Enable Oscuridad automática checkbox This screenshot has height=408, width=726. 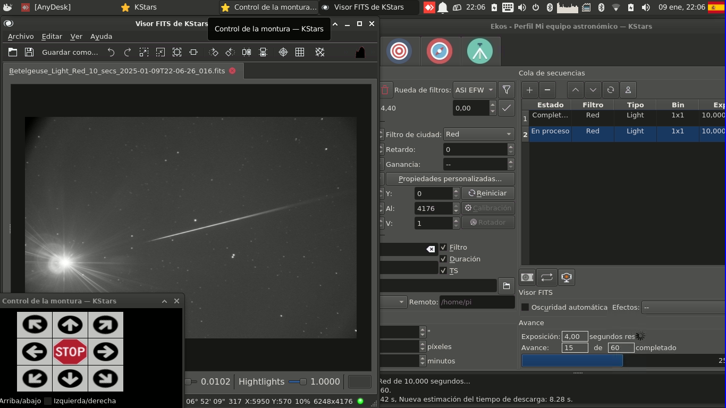click(525, 307)
